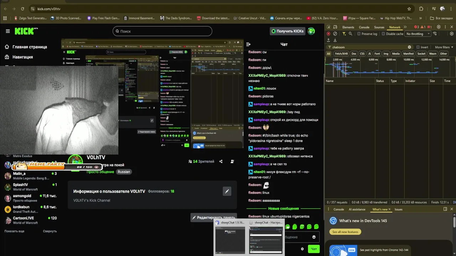Toggle the DevTools device toolbar icon
This screenshot has width=456, height=256.
(336, 27)
